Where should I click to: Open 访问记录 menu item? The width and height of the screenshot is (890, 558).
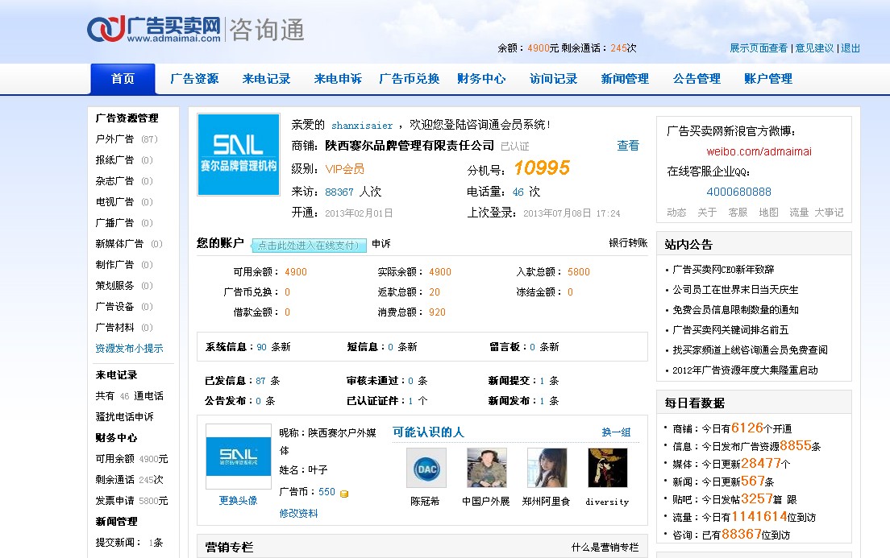tap(553, 79)
